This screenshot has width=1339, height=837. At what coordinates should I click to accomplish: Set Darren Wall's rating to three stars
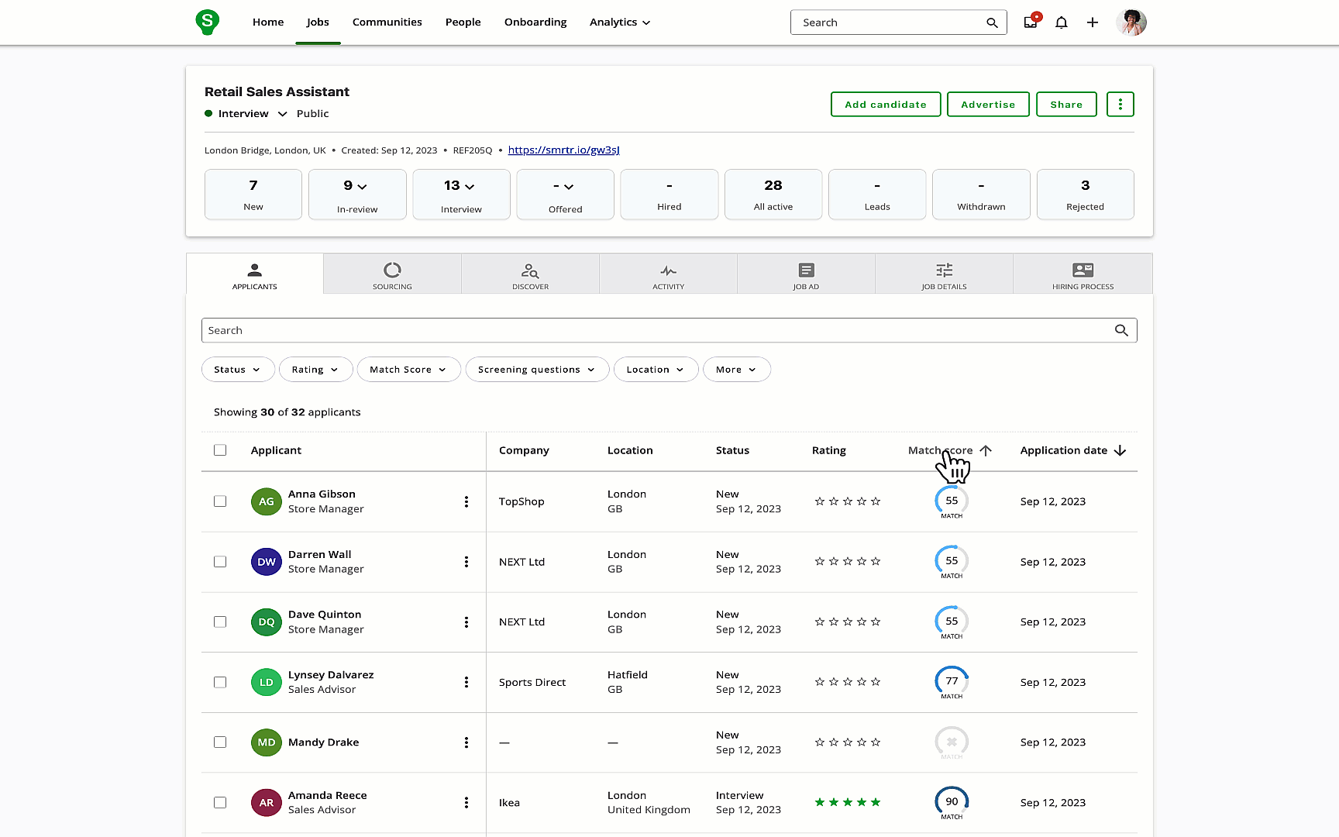(x=848, y=562)
